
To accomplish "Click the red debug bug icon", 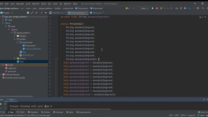I will (x=157, y=8).
